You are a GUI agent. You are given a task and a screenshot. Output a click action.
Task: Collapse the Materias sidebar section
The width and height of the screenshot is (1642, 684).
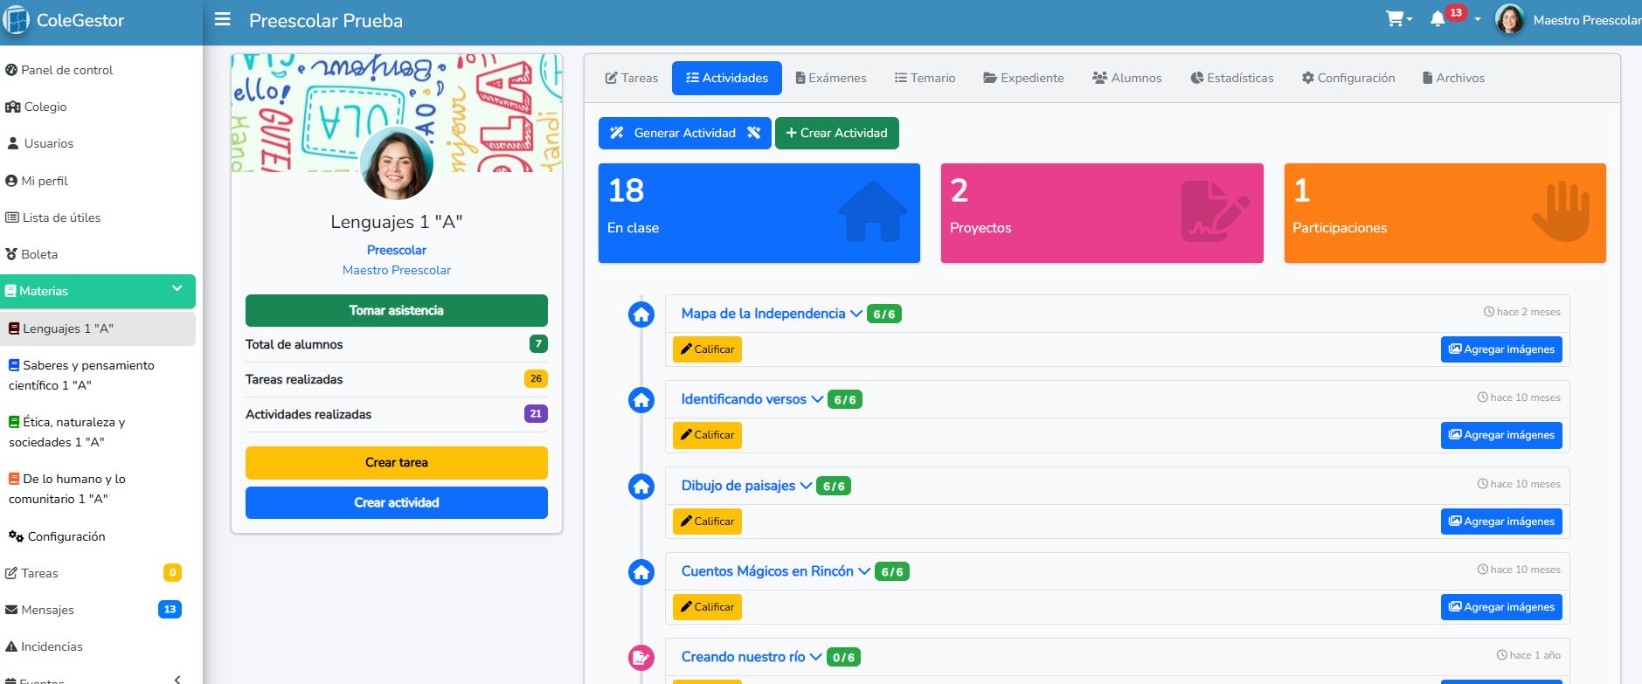click(177, 289)
